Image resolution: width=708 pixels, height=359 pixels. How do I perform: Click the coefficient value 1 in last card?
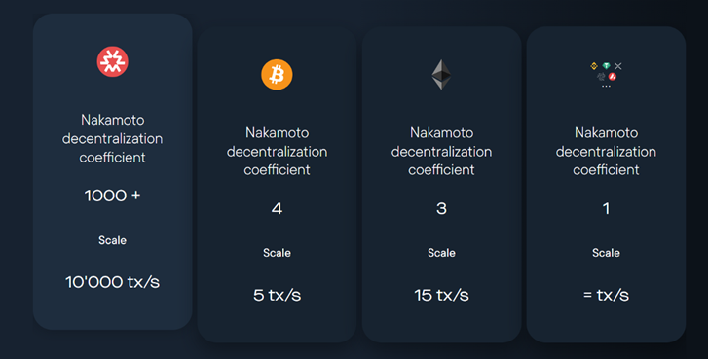606,208
